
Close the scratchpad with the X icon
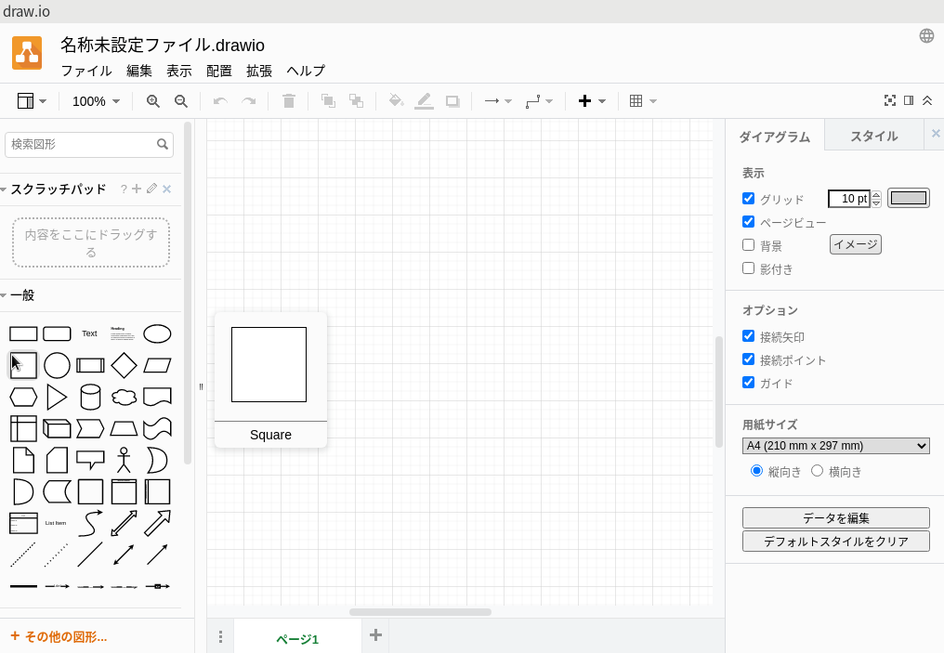pyautogui.click(x=166, y=189)
